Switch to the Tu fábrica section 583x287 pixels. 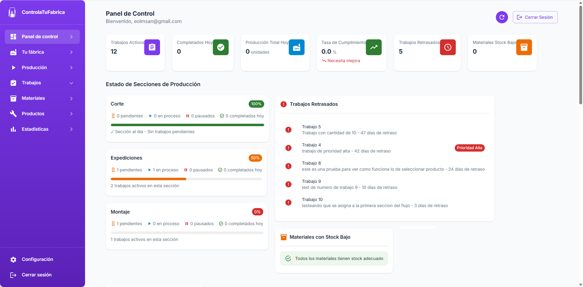pos(33,52)
